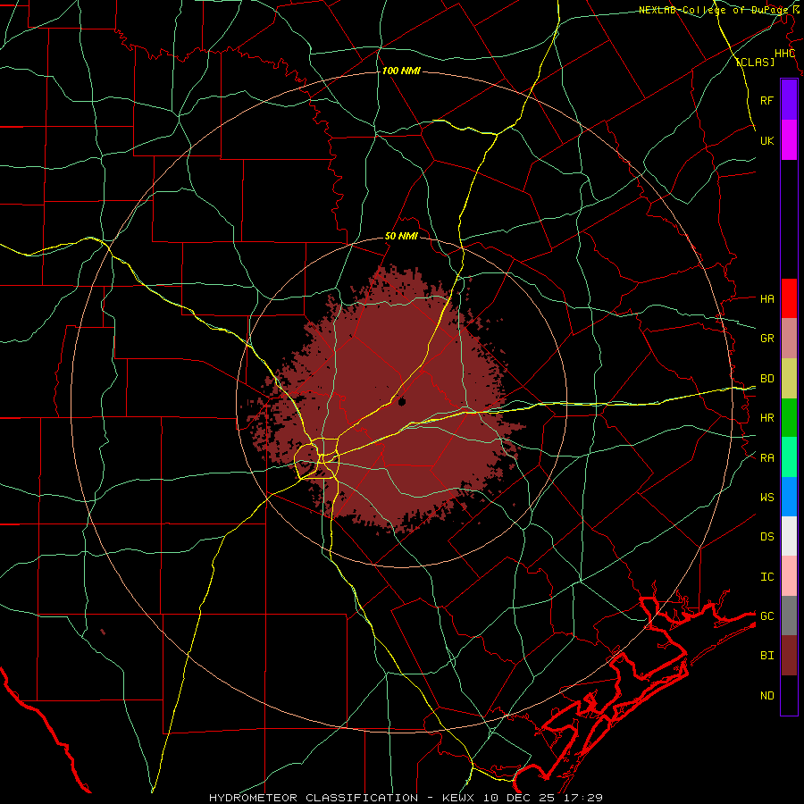804x804 pixels.
Task: Click the UK legend label
Action: coord(766,140)
